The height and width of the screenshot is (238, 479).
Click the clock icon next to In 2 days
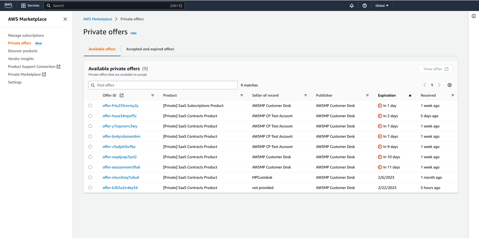click(380, 116)
